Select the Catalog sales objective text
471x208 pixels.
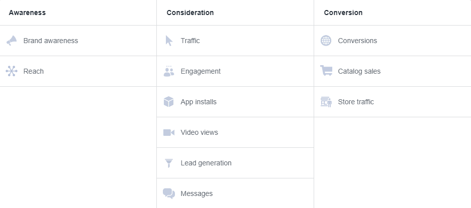pos(359,71)
